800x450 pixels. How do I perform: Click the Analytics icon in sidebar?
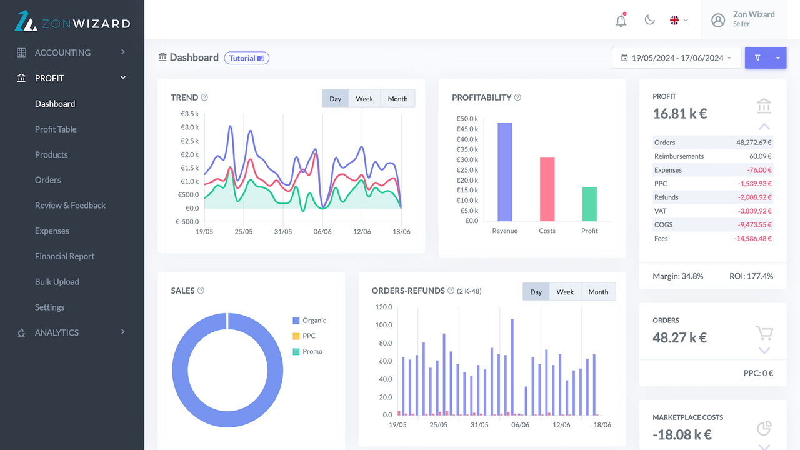click(22, 332)
